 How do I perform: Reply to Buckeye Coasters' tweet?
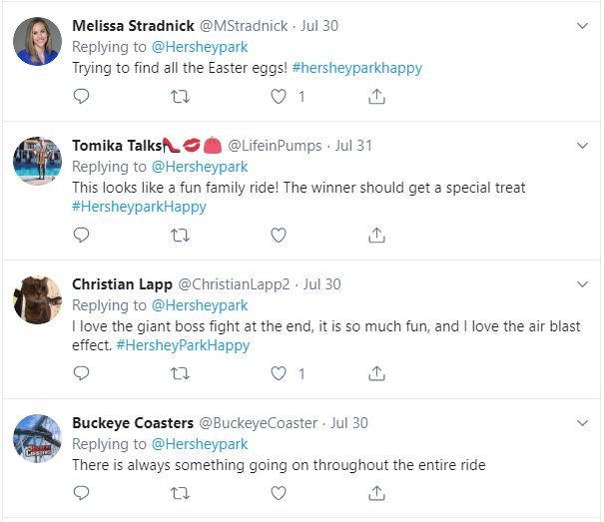point(82,493)
